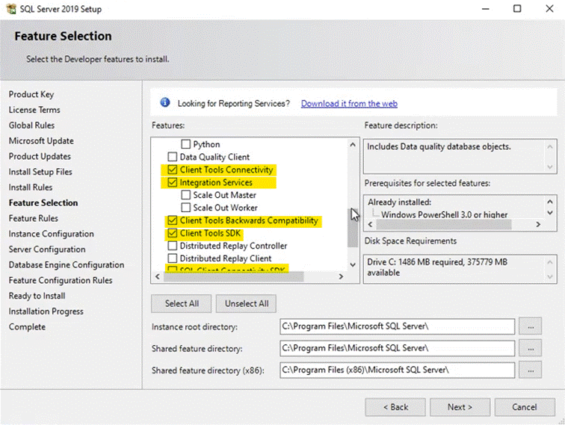This screenshot has width=565, height=425.
Task: Uncheck Client Tools Connectivity checkbox
Action: (x=172, y=170)
